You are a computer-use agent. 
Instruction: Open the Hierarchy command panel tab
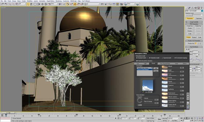(193, 8)
